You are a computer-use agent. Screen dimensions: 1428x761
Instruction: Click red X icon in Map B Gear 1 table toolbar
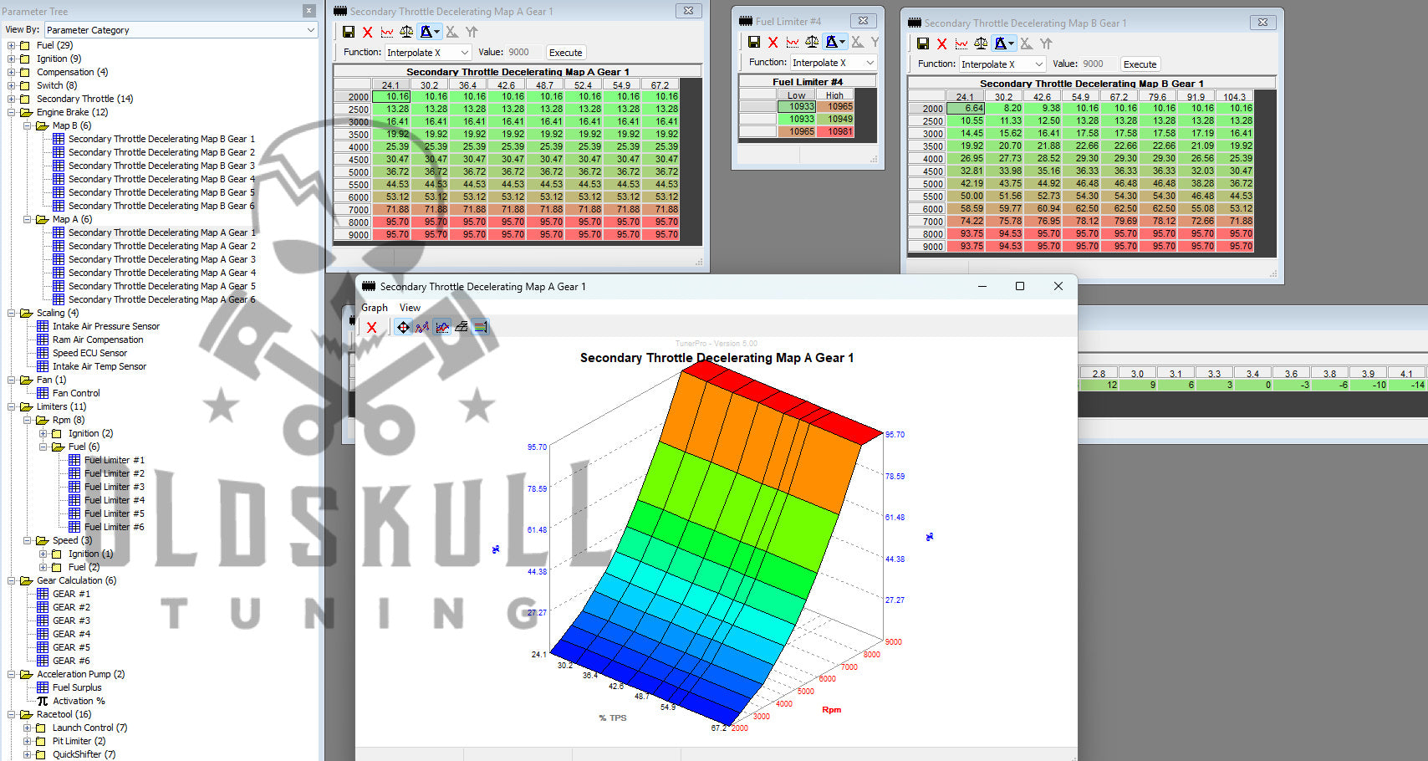tap(942, 43)
